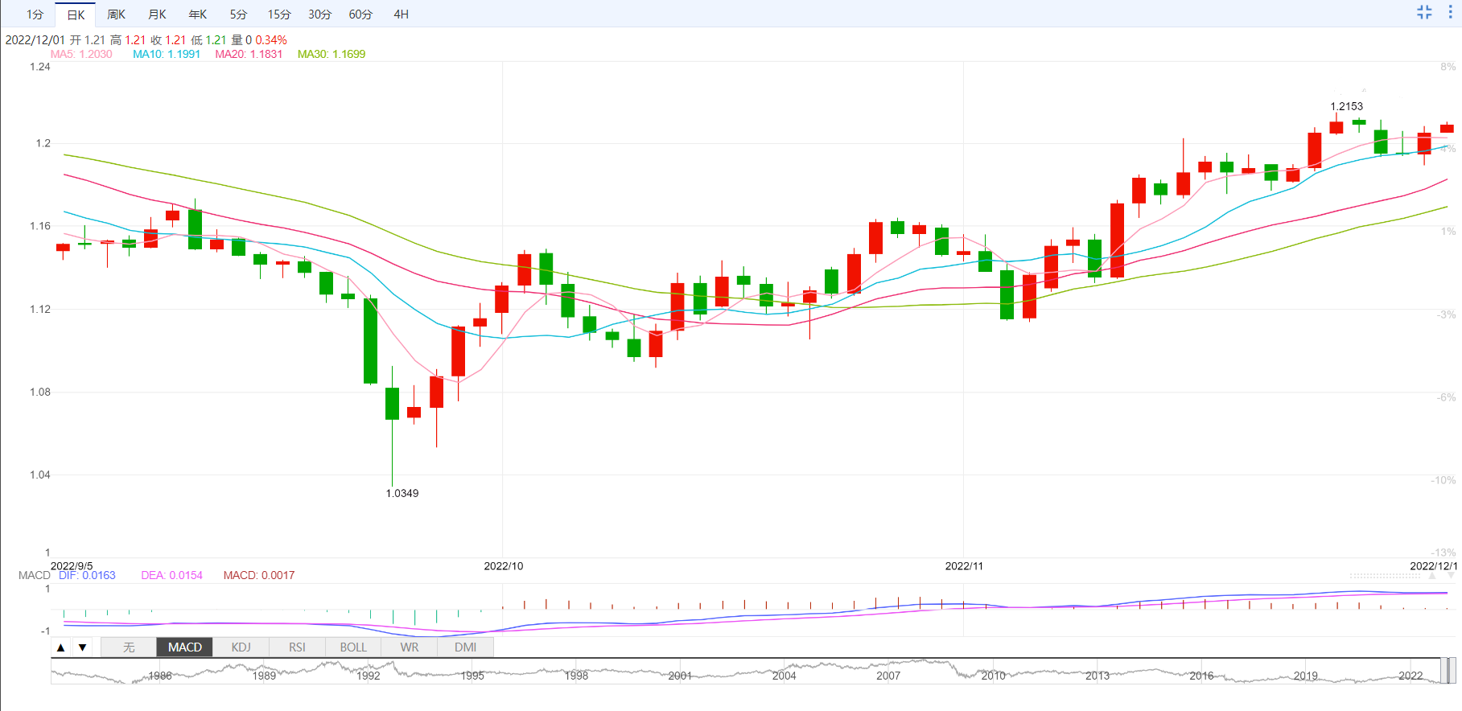
Task: Select the 1分 one-minute timeframe tab
Action: tap(35, 14)
